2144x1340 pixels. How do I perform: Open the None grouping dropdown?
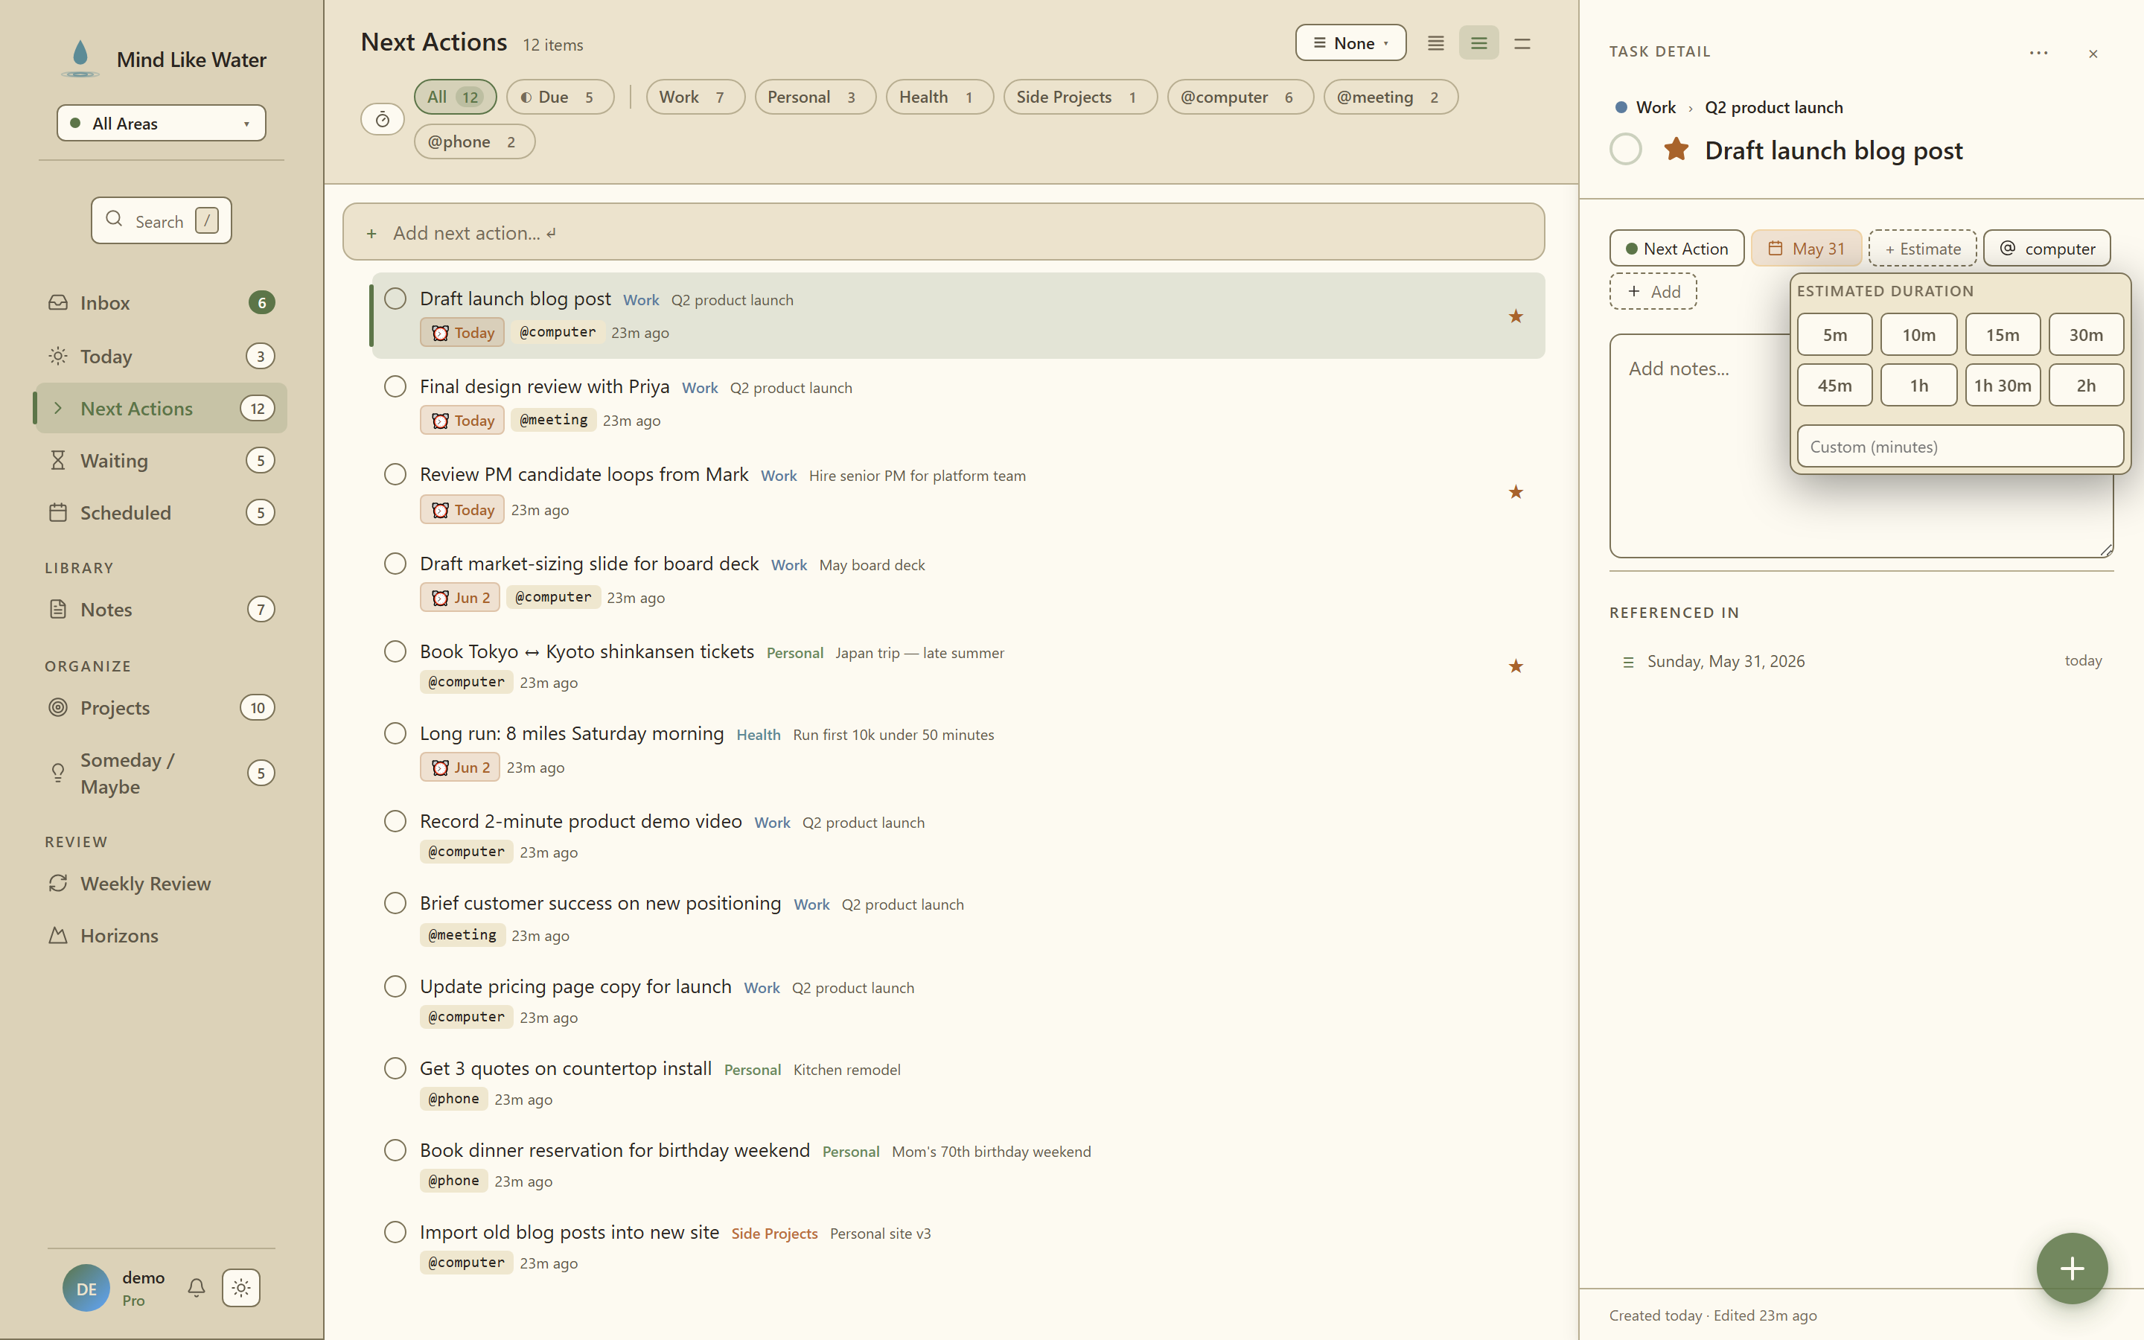1350,42
